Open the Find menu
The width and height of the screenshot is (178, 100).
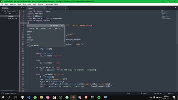[x=19, y=4]
